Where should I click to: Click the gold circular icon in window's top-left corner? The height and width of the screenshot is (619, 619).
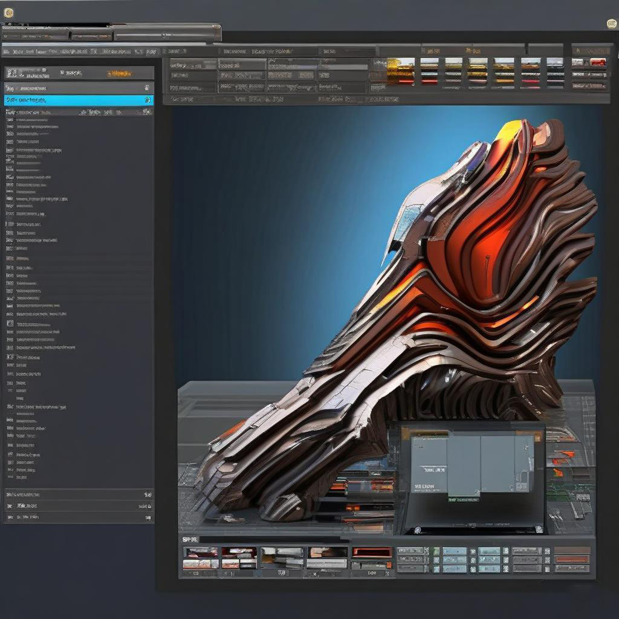[x=8, y=13]
